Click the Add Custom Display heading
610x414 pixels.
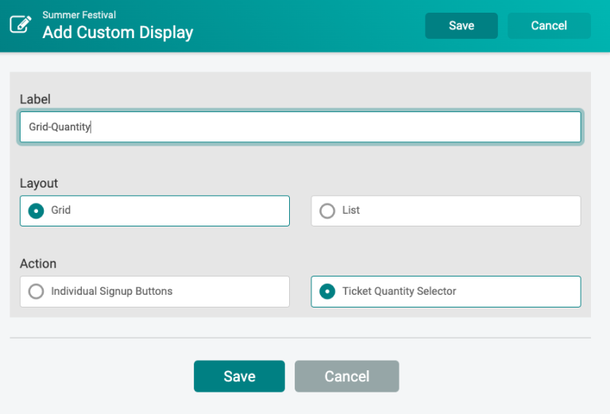(118, 33)
